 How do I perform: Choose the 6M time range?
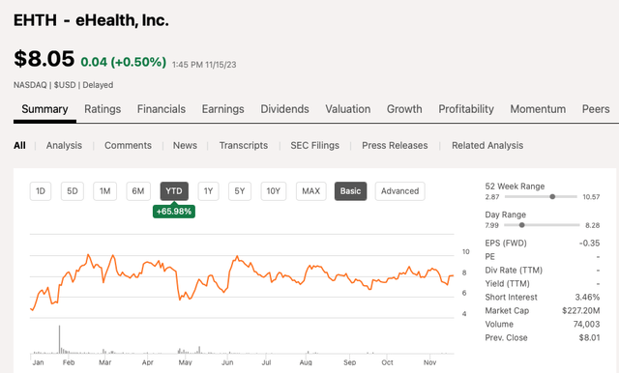click(138, 191)
